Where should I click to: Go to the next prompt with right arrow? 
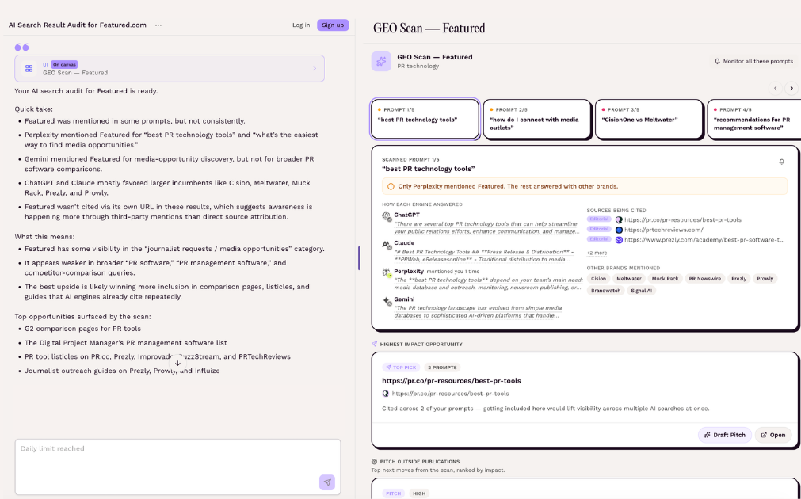point(791,88)
